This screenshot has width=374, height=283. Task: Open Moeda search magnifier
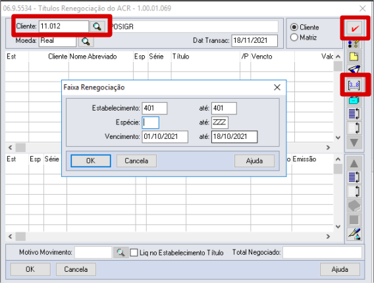86,41
